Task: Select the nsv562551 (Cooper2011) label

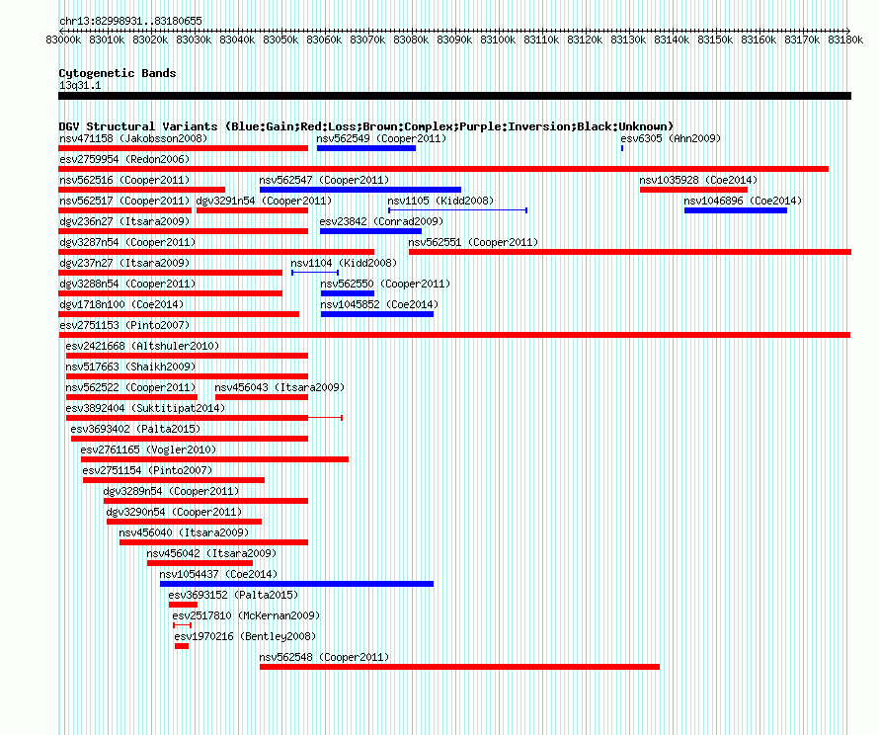Action: (x=473, y=242)
